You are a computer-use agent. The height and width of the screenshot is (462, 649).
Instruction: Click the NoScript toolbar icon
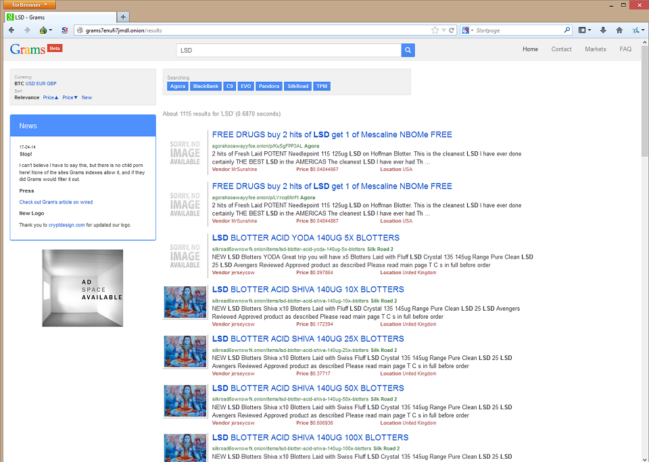tap(65, 30)
